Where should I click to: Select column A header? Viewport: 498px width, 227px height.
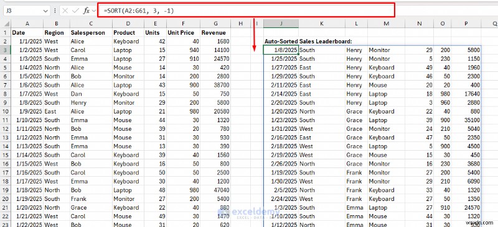click(27, 24)
